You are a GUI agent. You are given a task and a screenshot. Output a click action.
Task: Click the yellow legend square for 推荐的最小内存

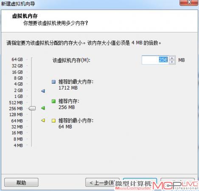click(53, 121)
